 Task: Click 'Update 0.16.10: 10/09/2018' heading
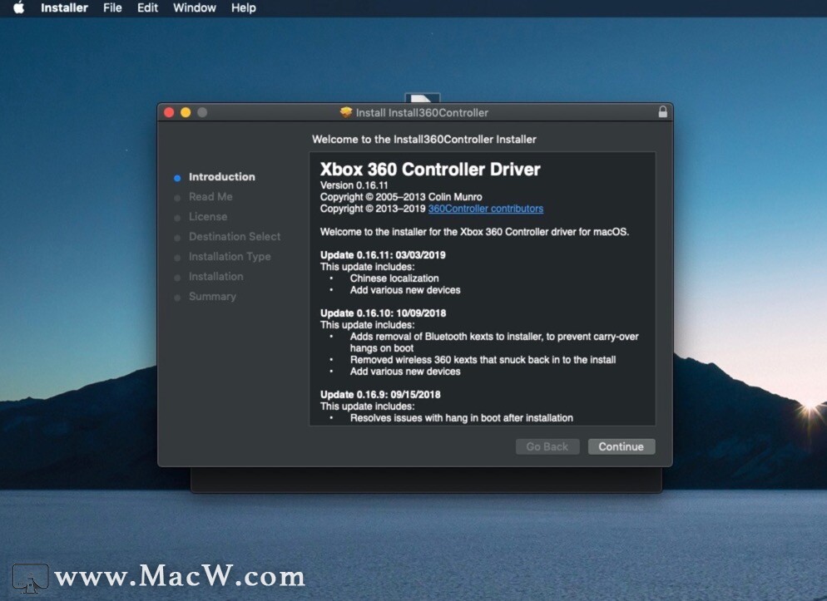point(383,313)
